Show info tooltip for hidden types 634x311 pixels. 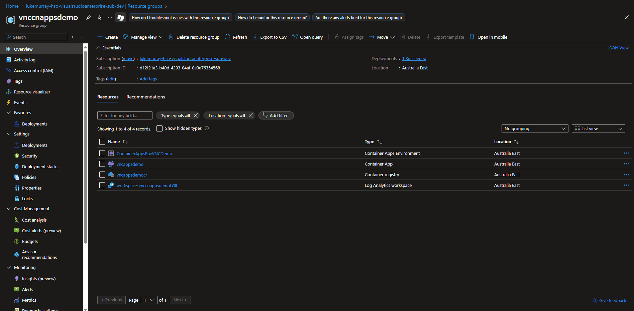tap(207, 128)
